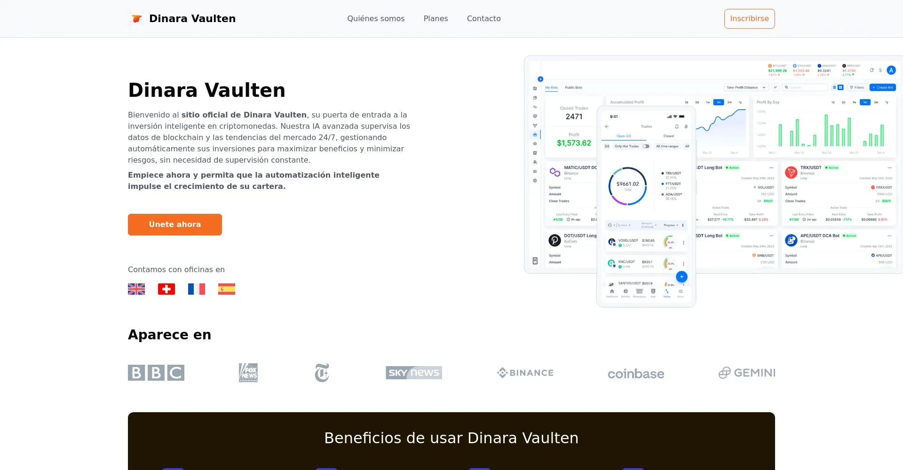Click the BBC logo

(156, 373)
